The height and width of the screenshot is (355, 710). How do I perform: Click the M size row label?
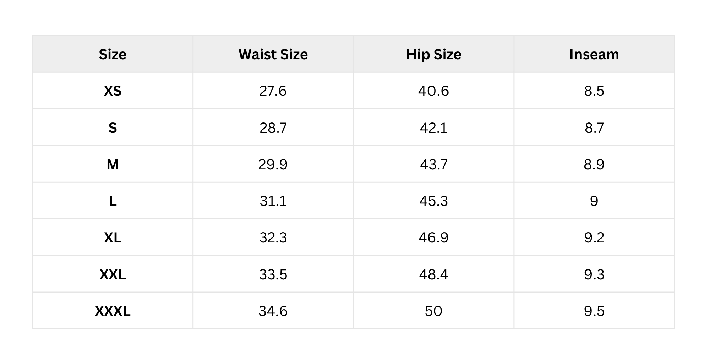point(113,164)
